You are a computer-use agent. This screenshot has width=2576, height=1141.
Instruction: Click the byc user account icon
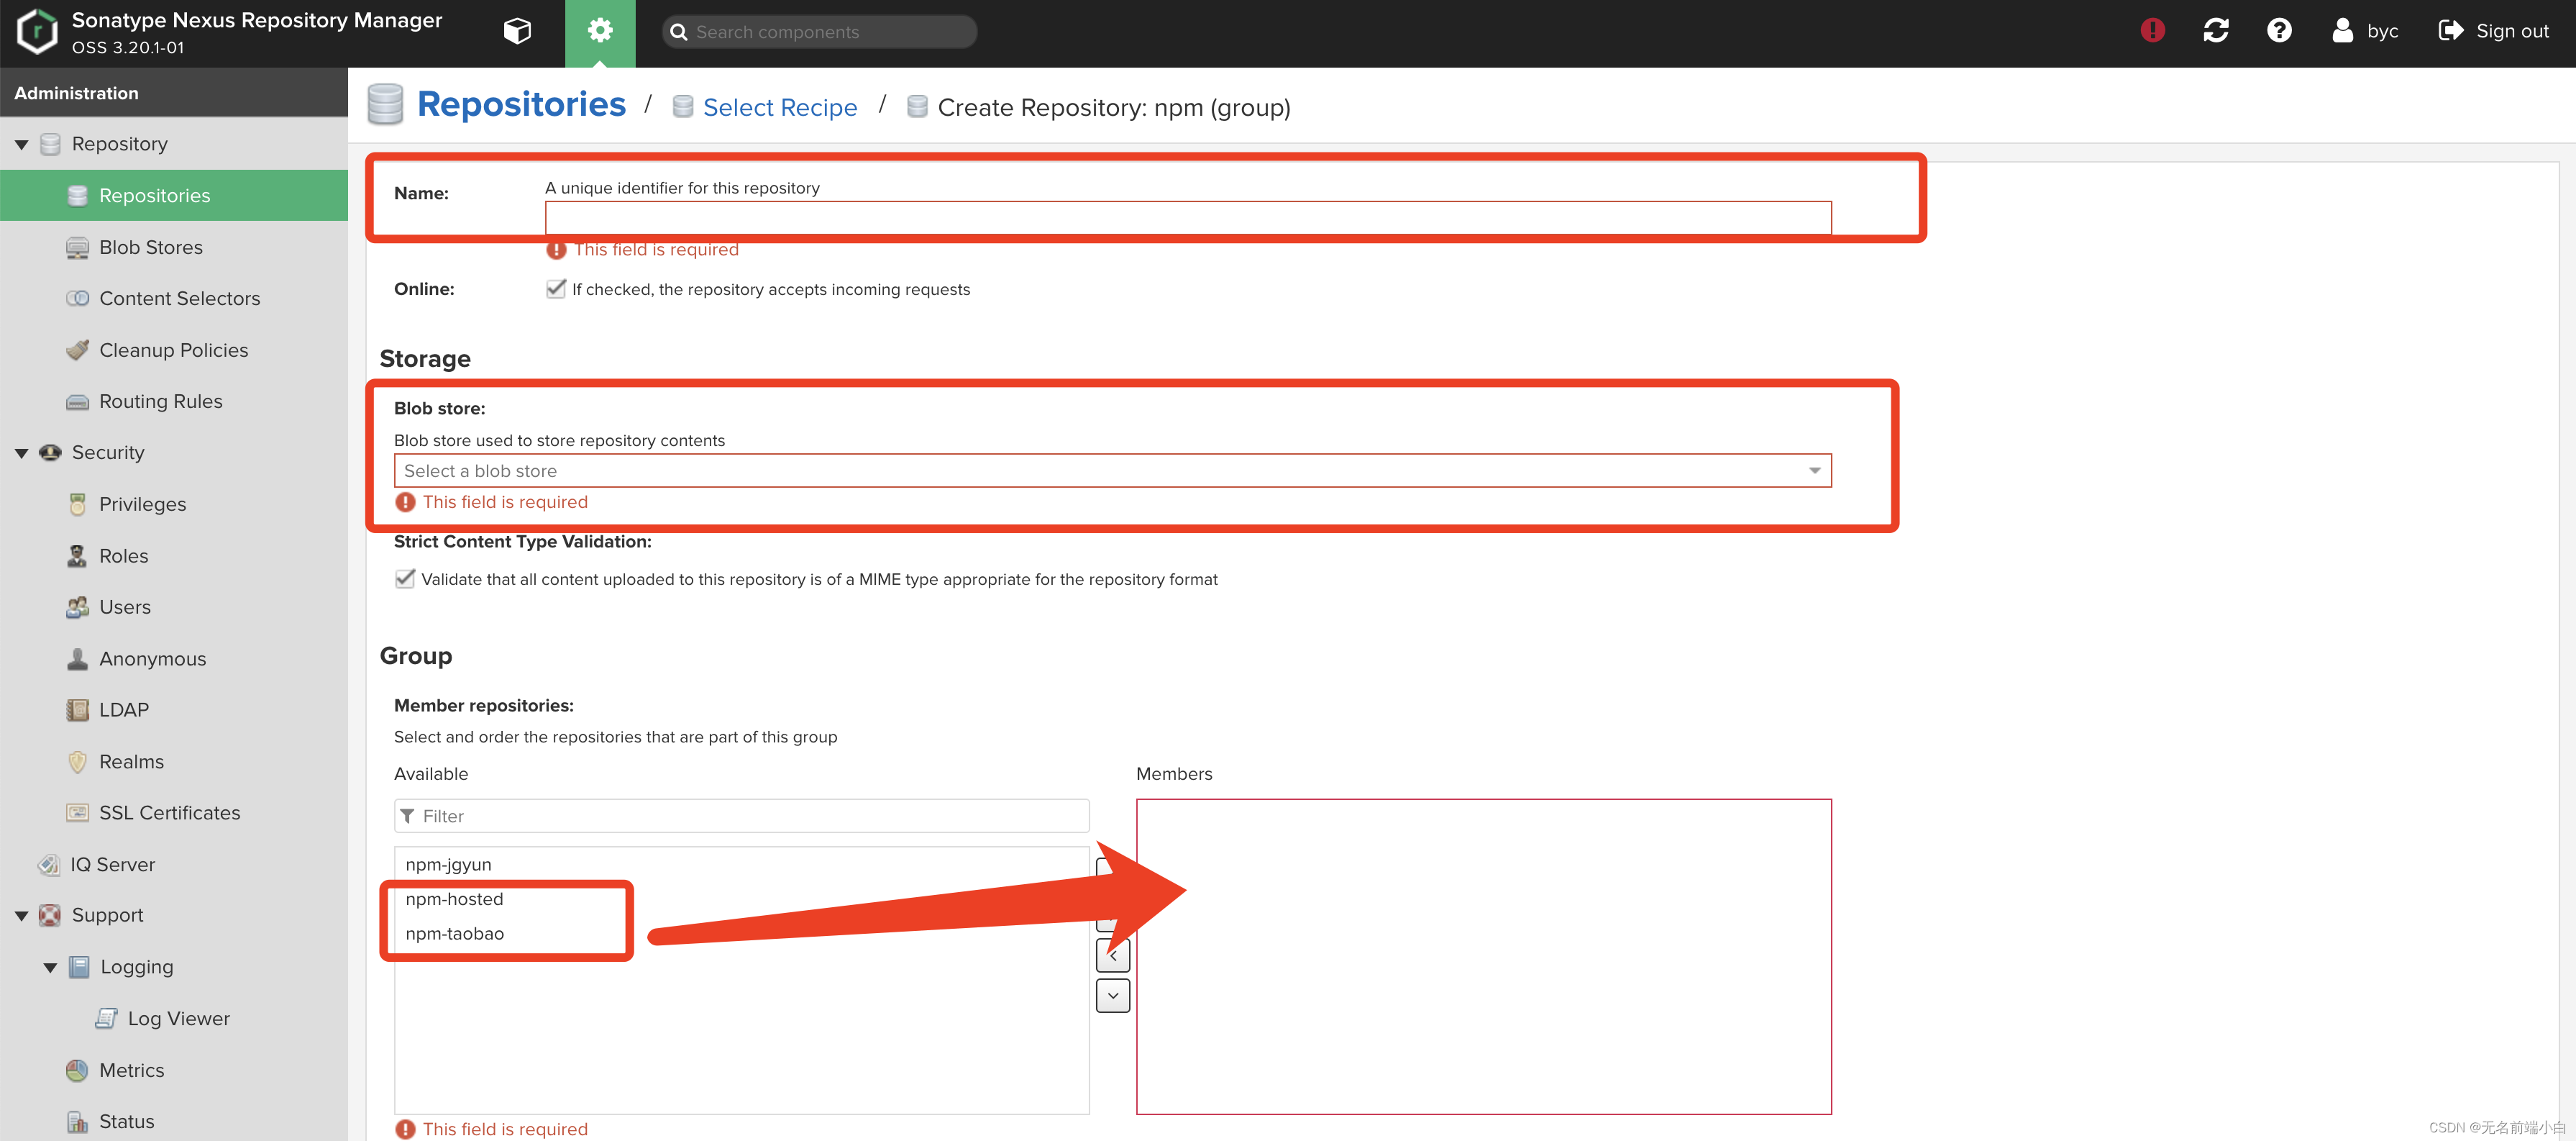click(x=2342, y=31)
